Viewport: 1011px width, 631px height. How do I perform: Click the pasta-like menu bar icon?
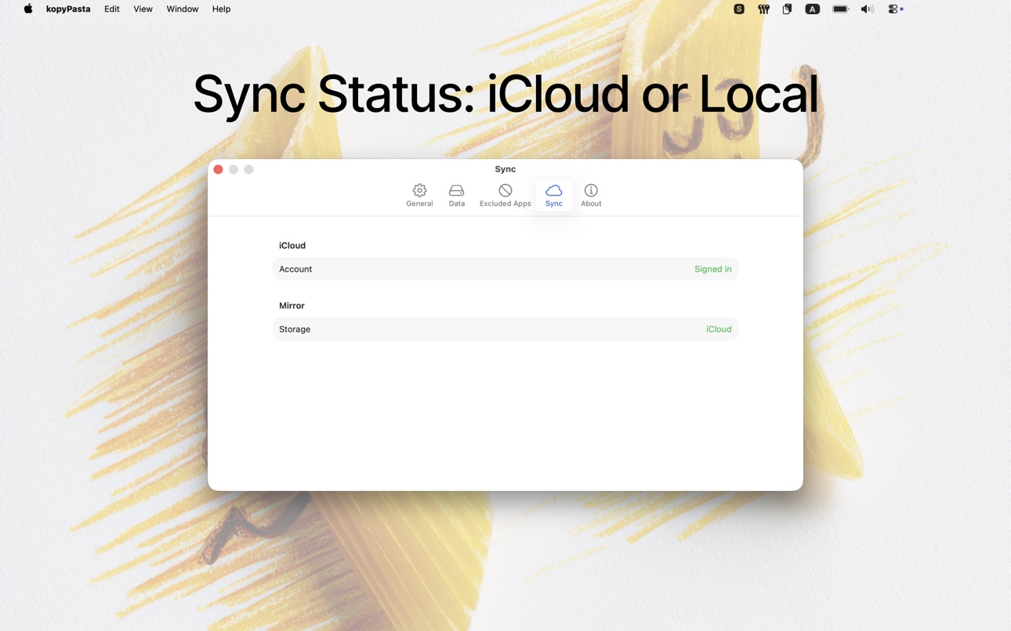[x=763, y=9]
